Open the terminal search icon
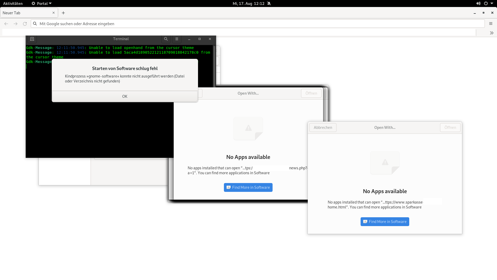Image resolution: width=497 pixels, height=280 pixels. point(166,39)
